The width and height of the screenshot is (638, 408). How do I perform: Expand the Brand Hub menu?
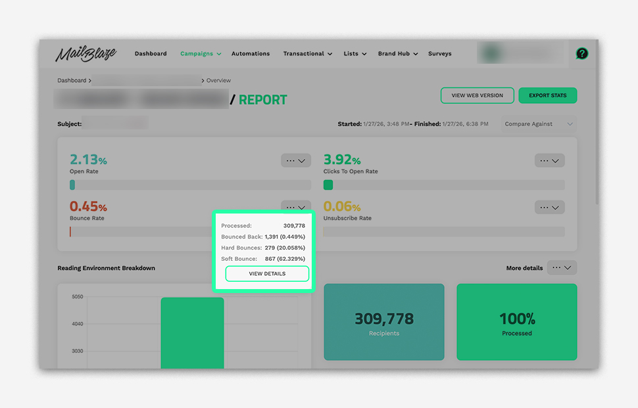(397, 54)
